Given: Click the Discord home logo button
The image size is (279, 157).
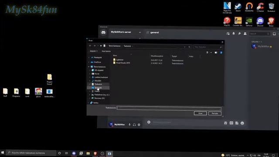Looking at the screenshot, I should point(103,32).
